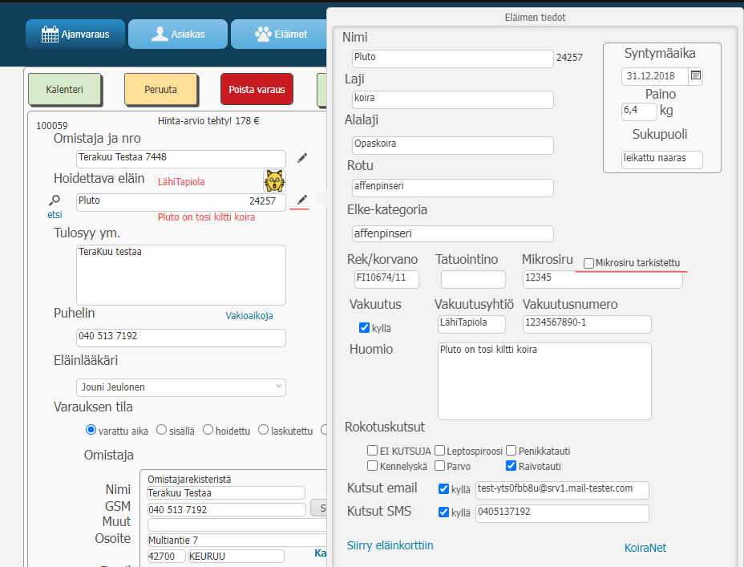Toggle Kutsut email kyllä checkbox
The height and width of the screenshot is (567, 744).
click(x=443, y=488)
